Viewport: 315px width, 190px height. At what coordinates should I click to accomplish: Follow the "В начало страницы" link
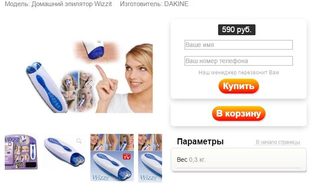[278, 142]
